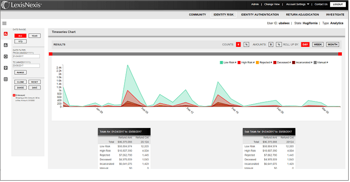Remove the red $ Amount filter icon
Screen dimensions: 350x182
(14, 95)
